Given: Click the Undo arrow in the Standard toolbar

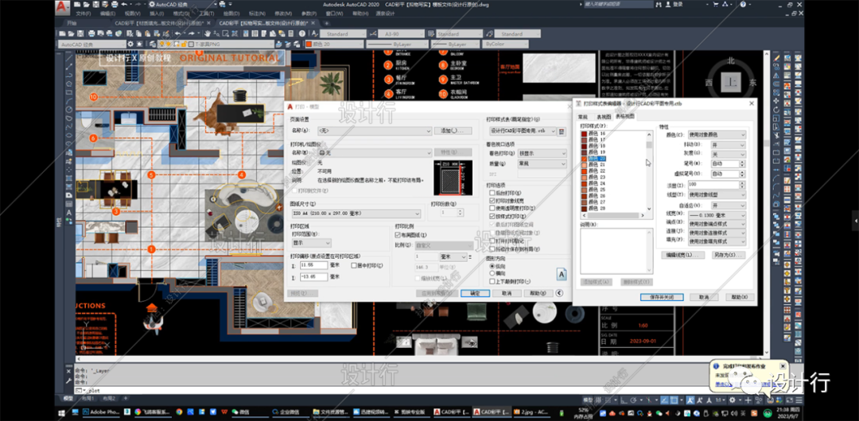Looking at the screenshot, I should pyautogui.click(x=177, y=33).
